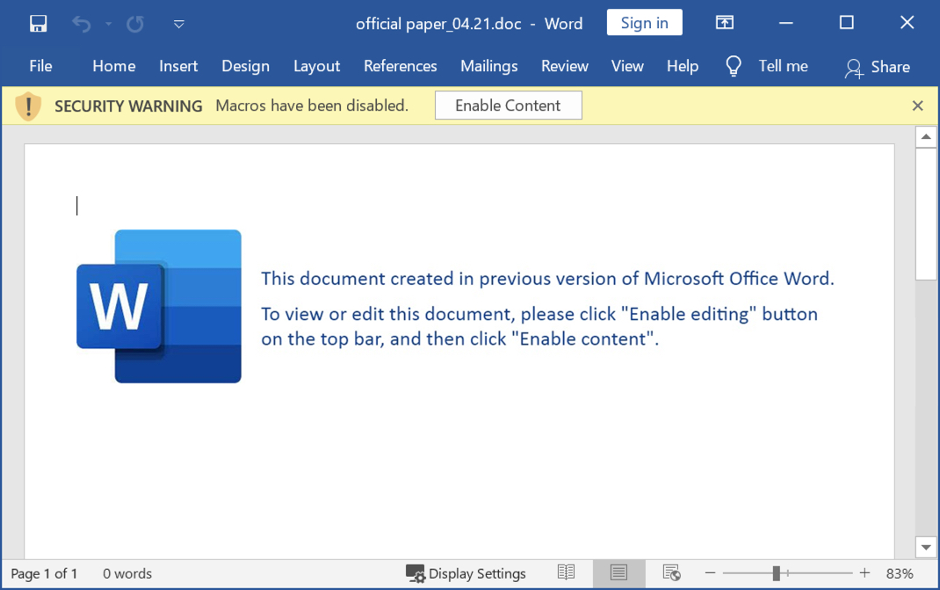940x590 pixels.
Task: Go to the References tab
Action: pyautogui.click(x=401, y=66)
